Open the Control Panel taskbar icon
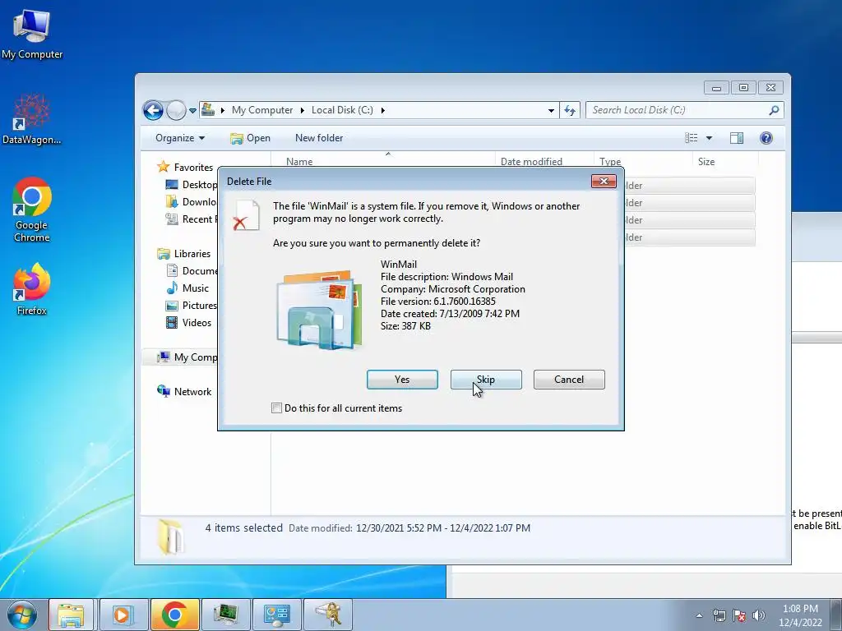The image size is (842, 631). tap(277, 615)
